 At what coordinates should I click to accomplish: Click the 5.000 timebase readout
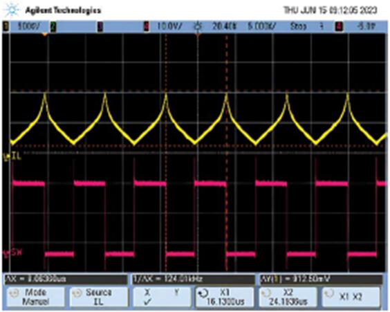[x=261, y=26]
